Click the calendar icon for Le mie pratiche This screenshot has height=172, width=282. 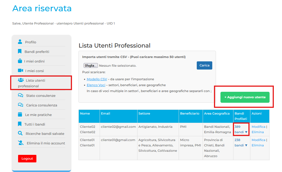(20, 115)
